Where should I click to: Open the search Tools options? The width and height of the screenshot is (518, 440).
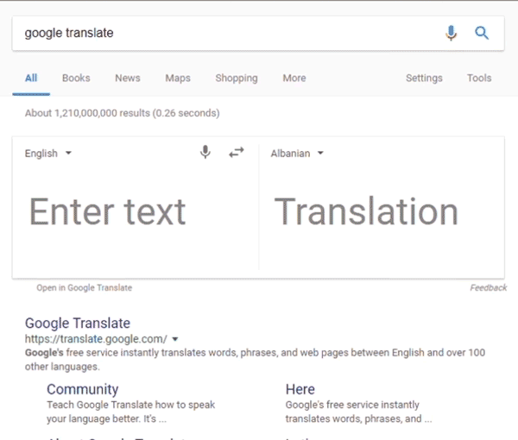(479, 79)
